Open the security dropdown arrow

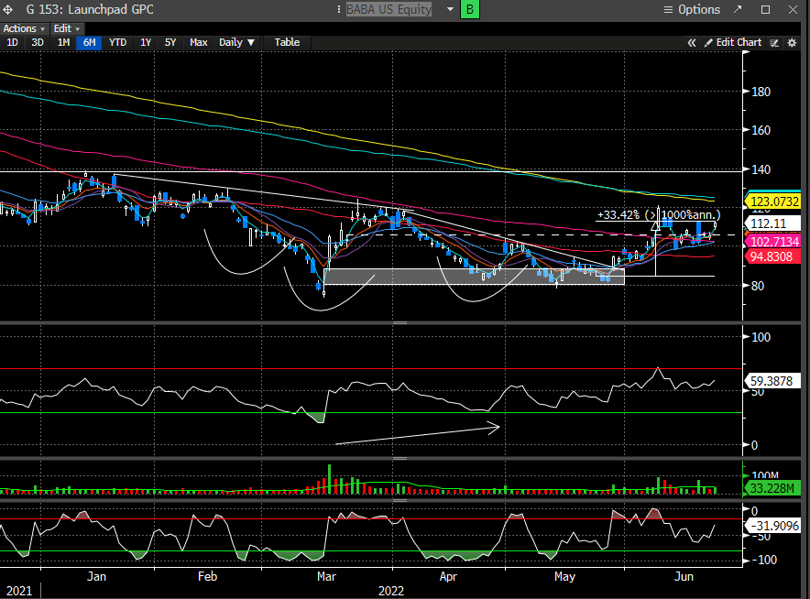(450, 9)
